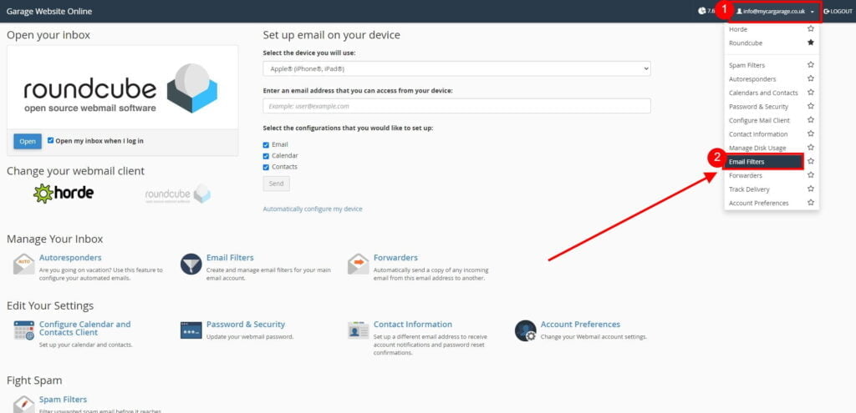Click the blue Open inbox button

click(28, 141)
